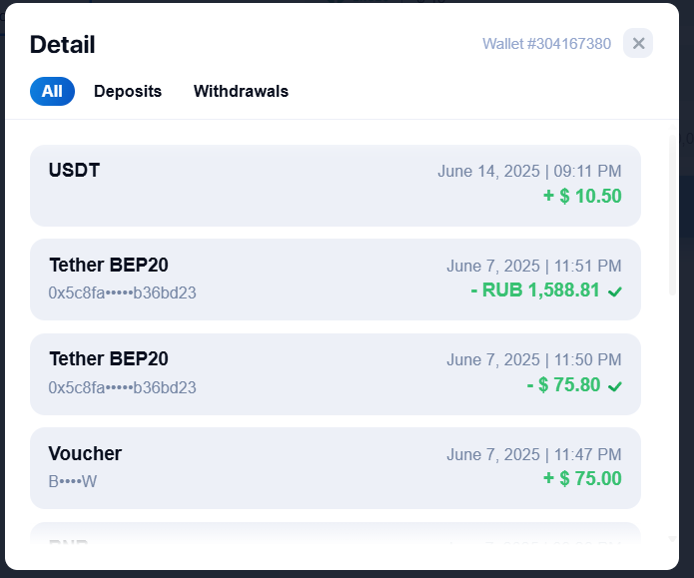Click the Wallet #304167380 link
The height and width of the screenshot is (578, 694).
pos(546,44)
